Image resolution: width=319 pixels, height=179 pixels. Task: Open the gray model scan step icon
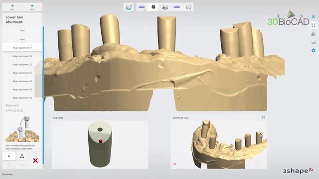click(x=165, y=7)
